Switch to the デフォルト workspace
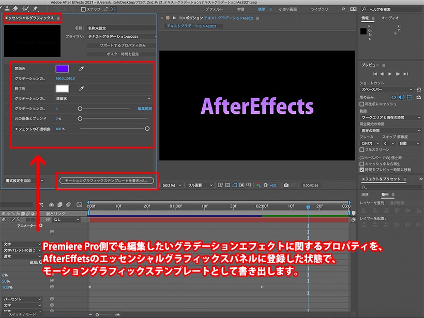Viewport: 424px width, 318px height. 214,9
